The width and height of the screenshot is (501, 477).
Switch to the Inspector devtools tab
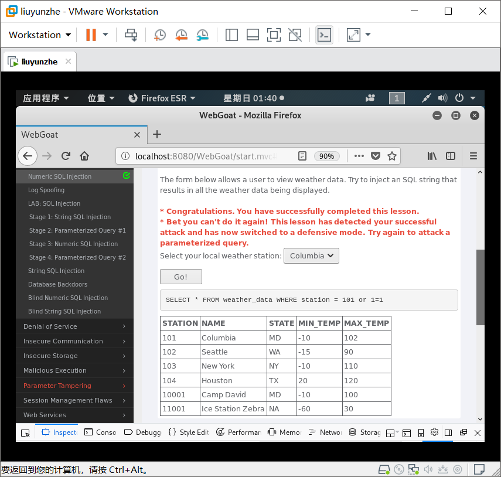coord(59,432)
